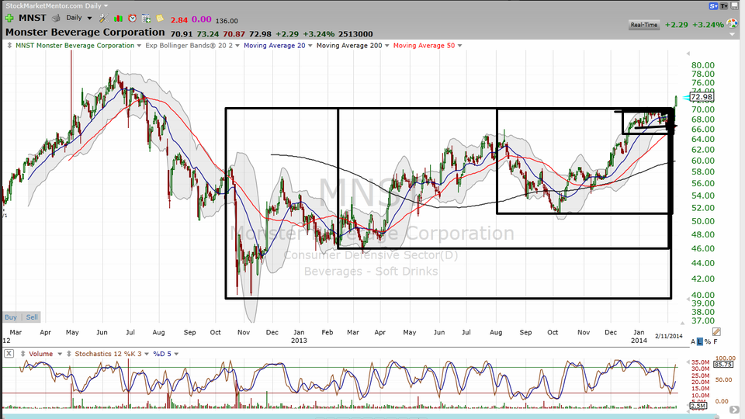Expand the Moving Average 200 dropdown
Screen dimensions: 745x419
[x=386, y=46]
